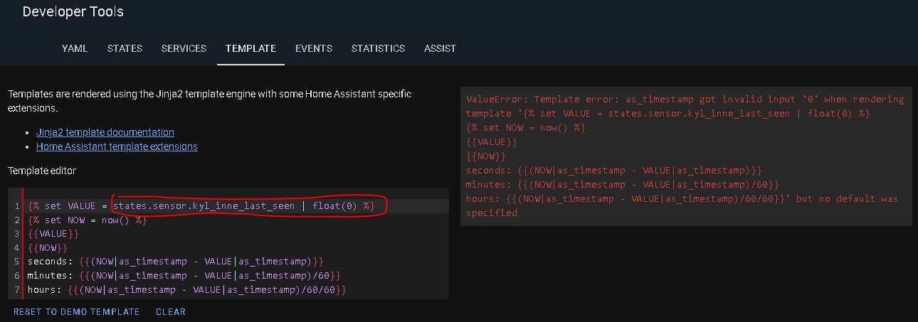Click the {{VALUE}} line in the editor

(x=53, y=234)
